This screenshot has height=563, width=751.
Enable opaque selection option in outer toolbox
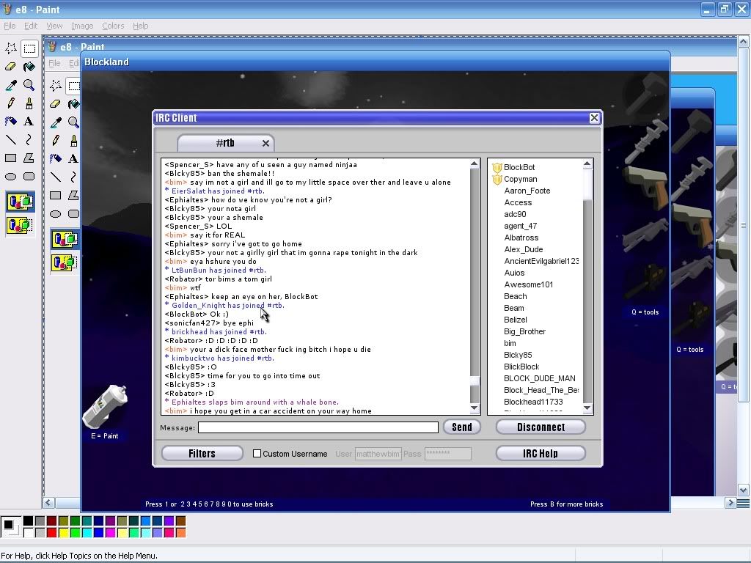(x=20, y=202)
